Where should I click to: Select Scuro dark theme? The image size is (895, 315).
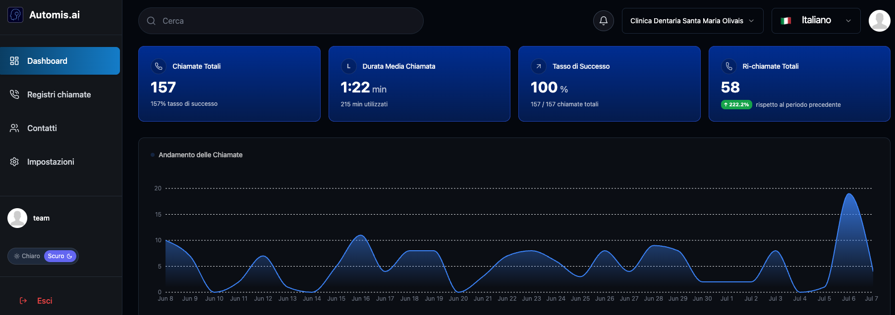tap(60, 256)
